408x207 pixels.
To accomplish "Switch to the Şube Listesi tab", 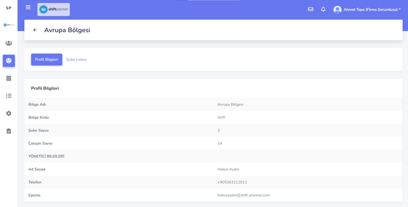I will coord(76,60).
